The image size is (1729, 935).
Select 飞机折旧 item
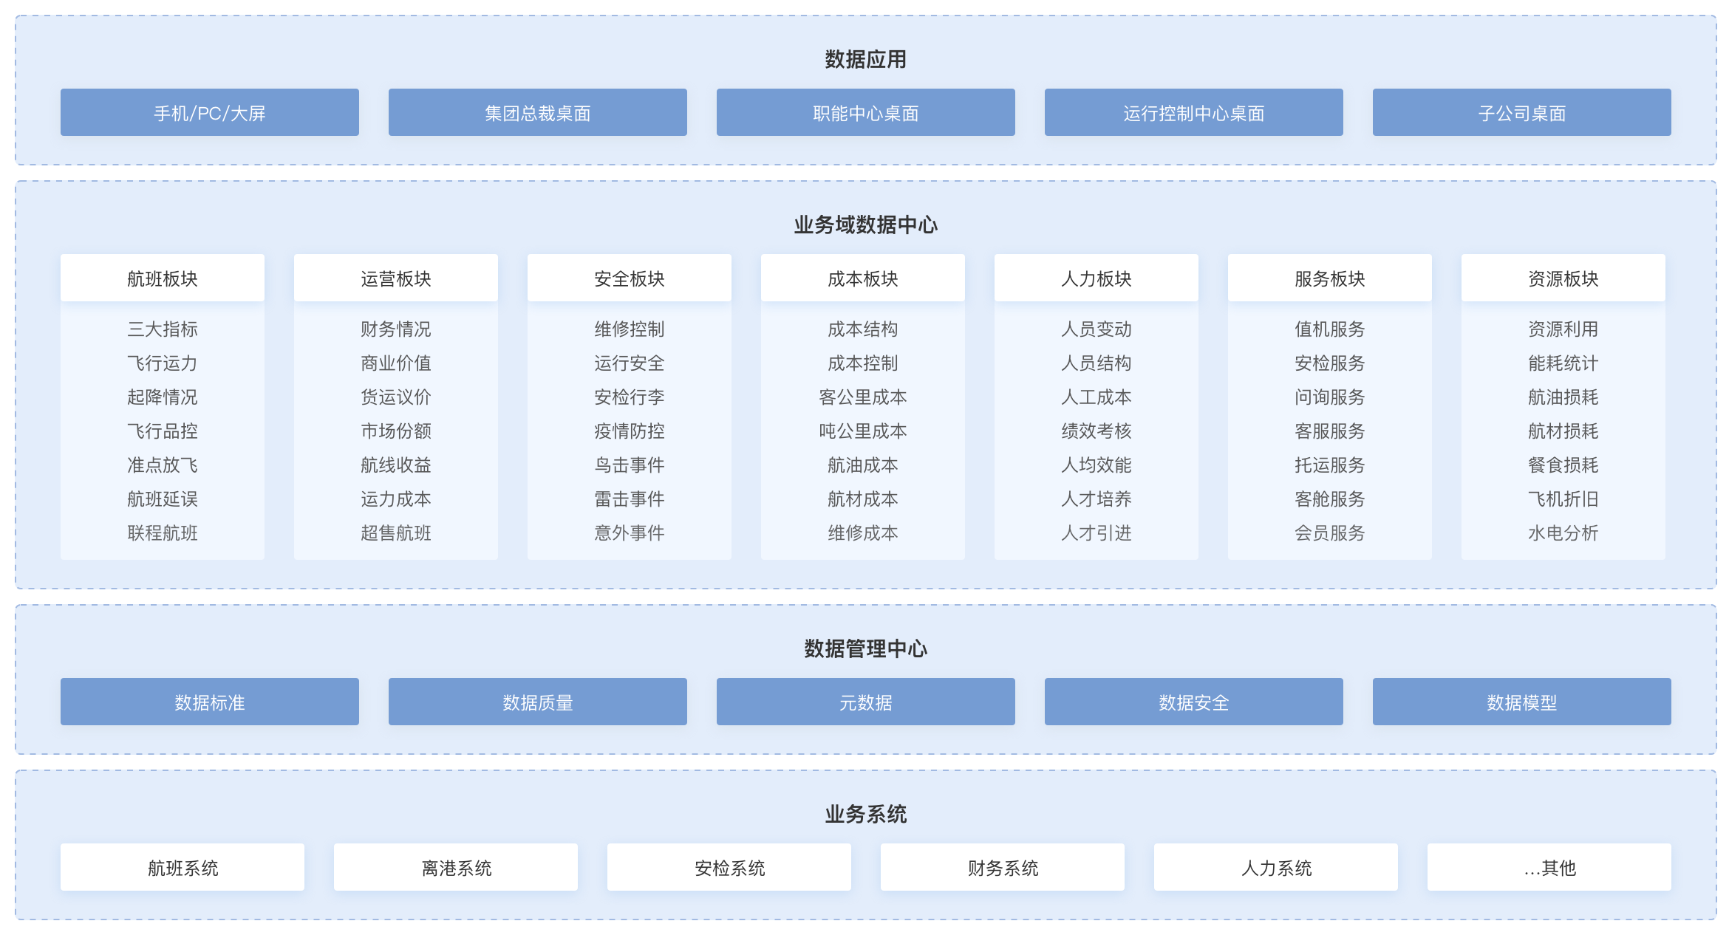pos(1563,499)
